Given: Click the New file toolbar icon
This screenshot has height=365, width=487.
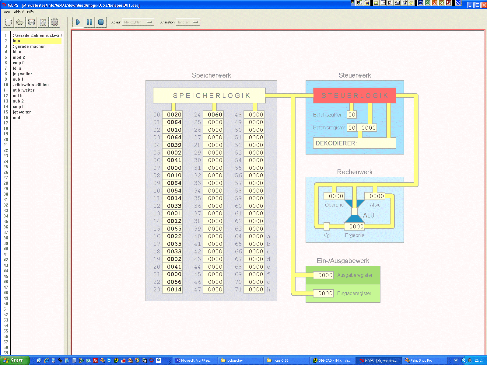Looking at the screenshot, I should (9, 22).
